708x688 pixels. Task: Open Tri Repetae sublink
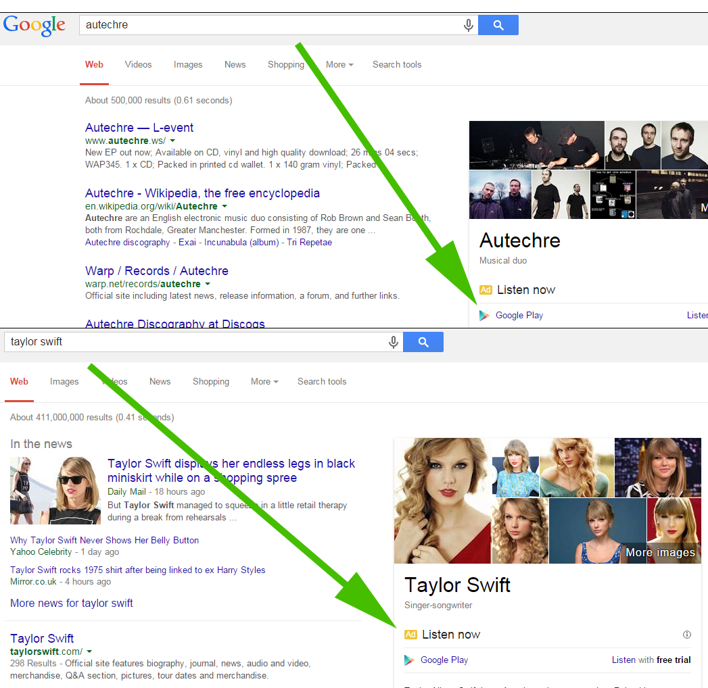(x=309, y=242)
